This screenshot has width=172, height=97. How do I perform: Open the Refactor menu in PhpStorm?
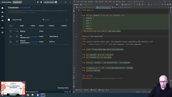(x=101, y=2)
